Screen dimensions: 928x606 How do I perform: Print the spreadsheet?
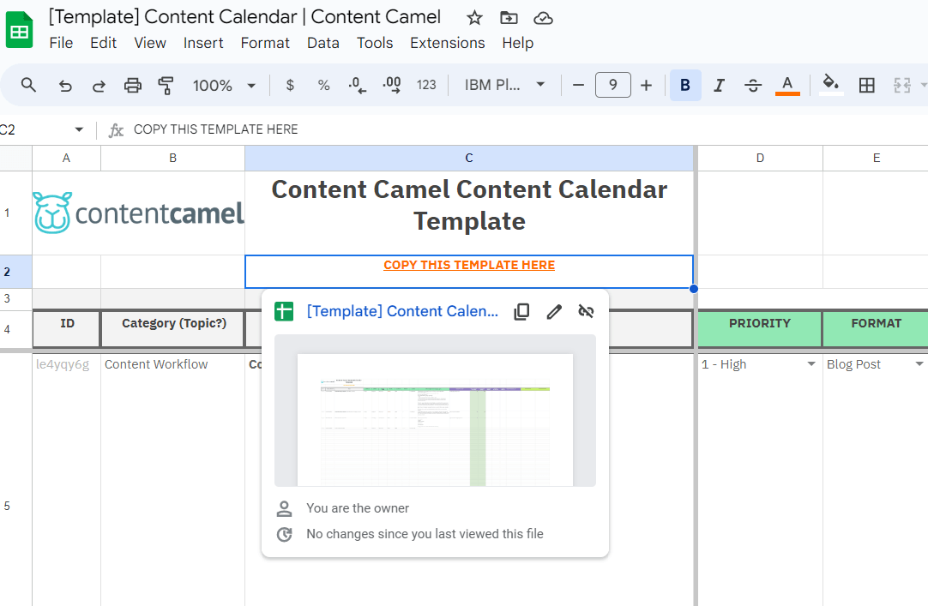(133, 86)
